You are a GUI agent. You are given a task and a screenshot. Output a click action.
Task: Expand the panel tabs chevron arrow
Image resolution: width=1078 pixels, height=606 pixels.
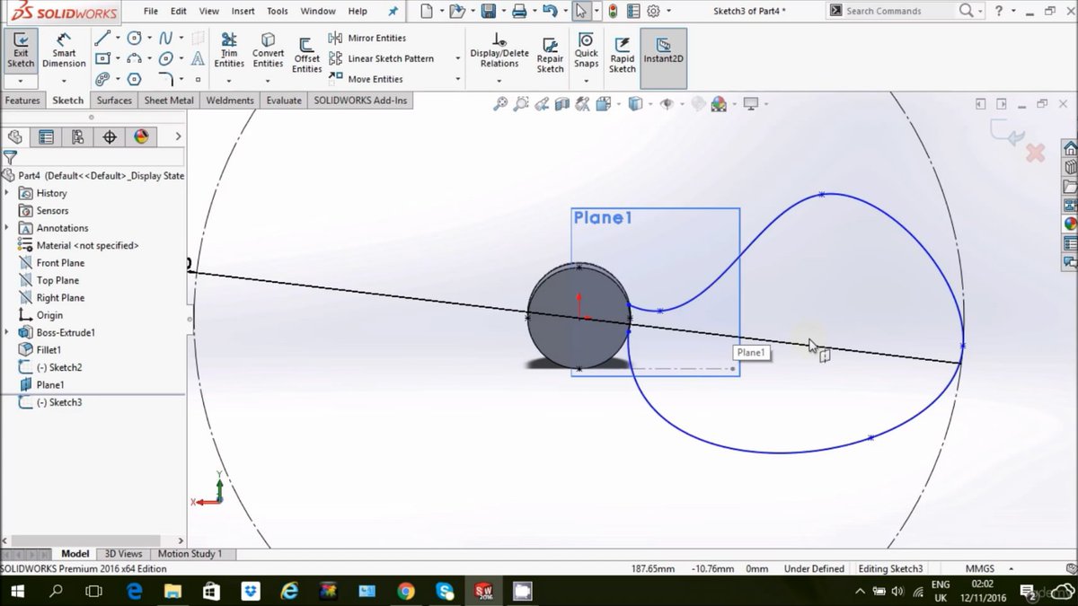178,136
